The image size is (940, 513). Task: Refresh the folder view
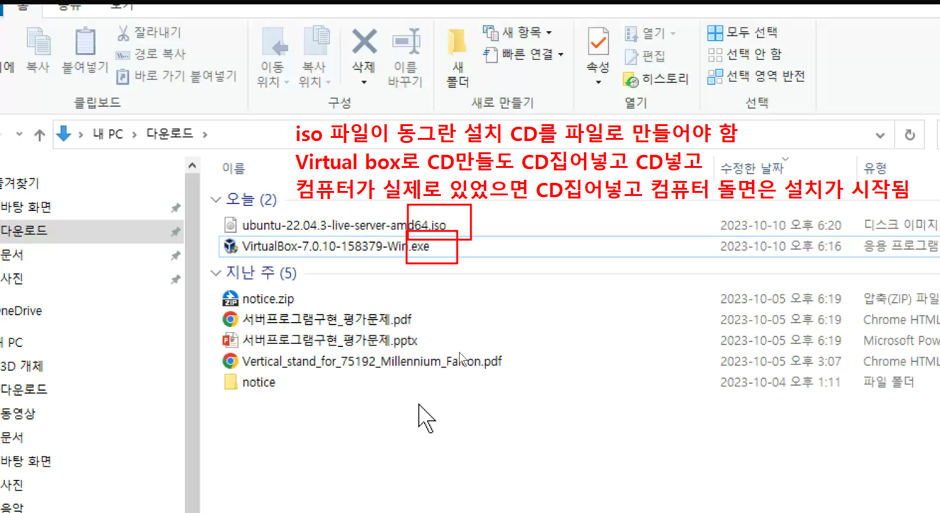(910, 135)
